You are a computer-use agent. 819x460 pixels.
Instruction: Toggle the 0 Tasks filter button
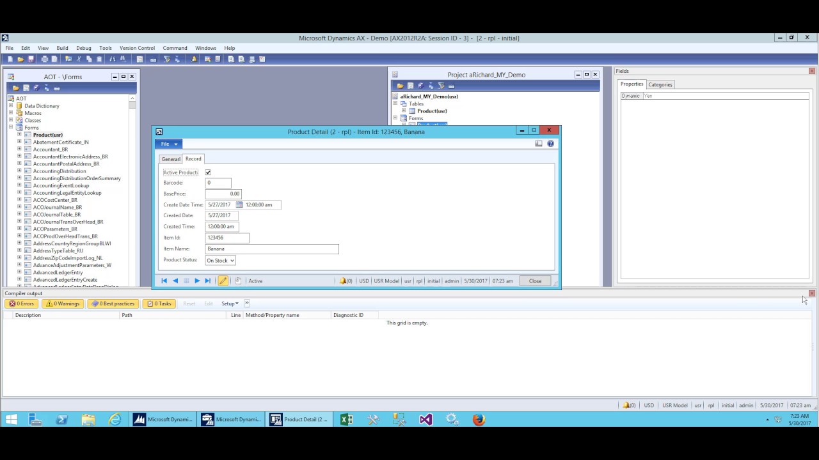pos(159,303)
